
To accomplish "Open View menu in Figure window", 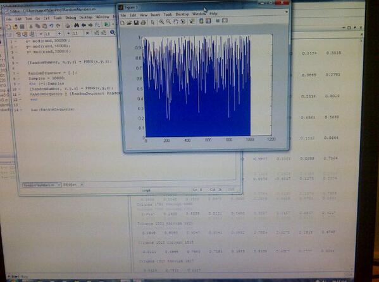I will tap(144, 15).
